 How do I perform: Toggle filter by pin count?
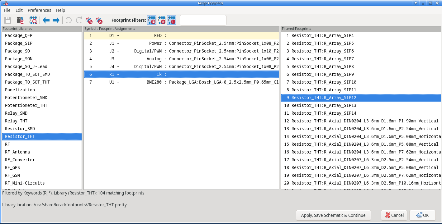162,21
